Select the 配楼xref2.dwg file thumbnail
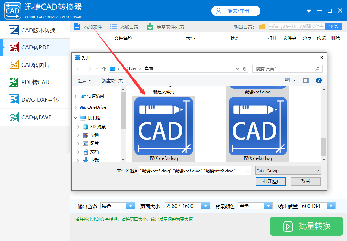The width and height of the screenshot is (347, 241). 164,129
